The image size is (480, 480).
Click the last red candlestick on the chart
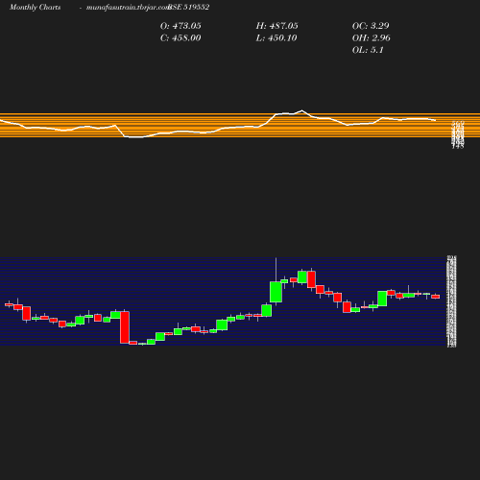click(x=436, y=297)
